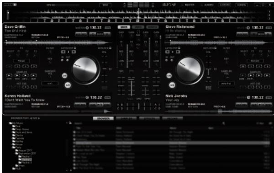This screenshot has width=274, height=173.
Task: Set loop IN point on left deck
Action: click(x=62, y=60)
